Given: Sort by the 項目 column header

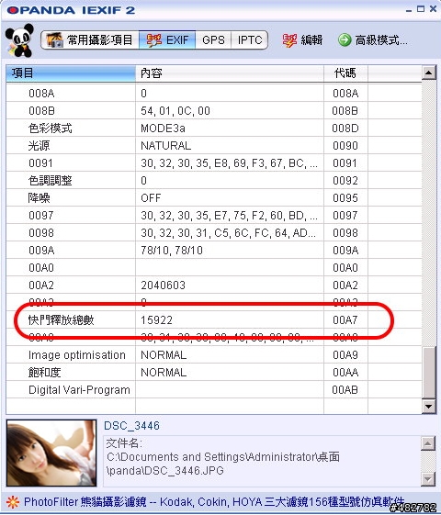Looking at the screenshot, I should (71, 73).
